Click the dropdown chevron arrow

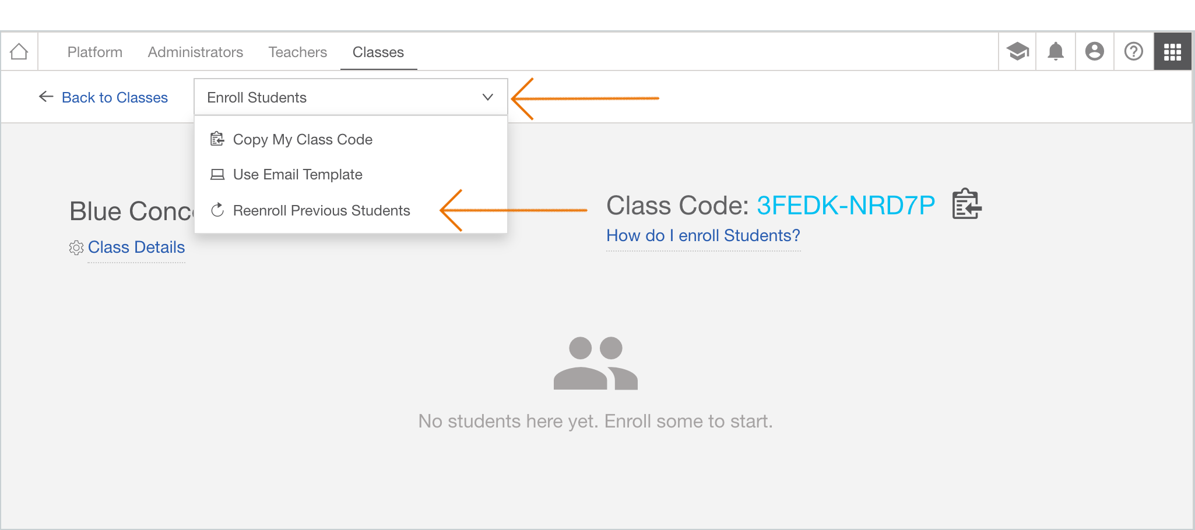488,97
